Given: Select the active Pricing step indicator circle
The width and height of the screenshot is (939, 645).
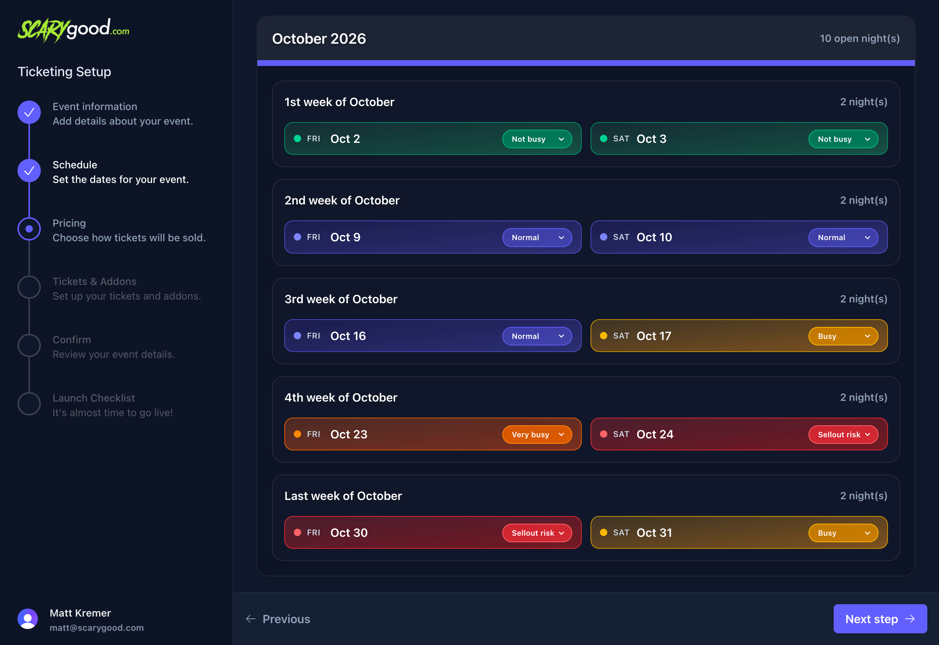Looking at the screenshot, I should tap(29, 229).
